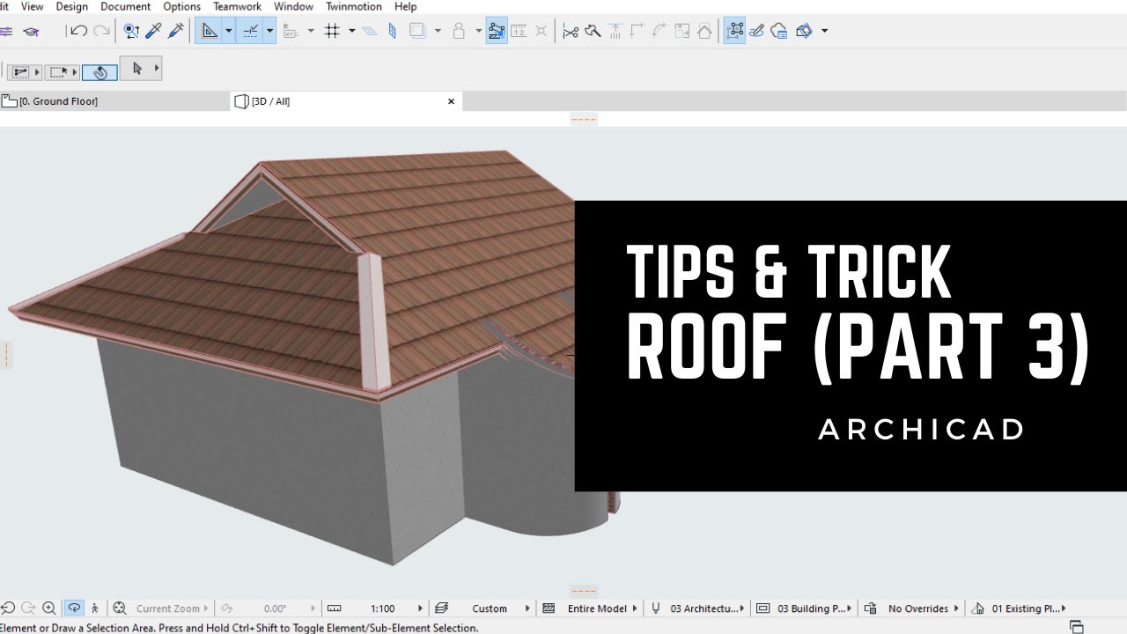
Task: Click the Resize arrow box icon
Action: pyautogui.click(x=681, y=31)
